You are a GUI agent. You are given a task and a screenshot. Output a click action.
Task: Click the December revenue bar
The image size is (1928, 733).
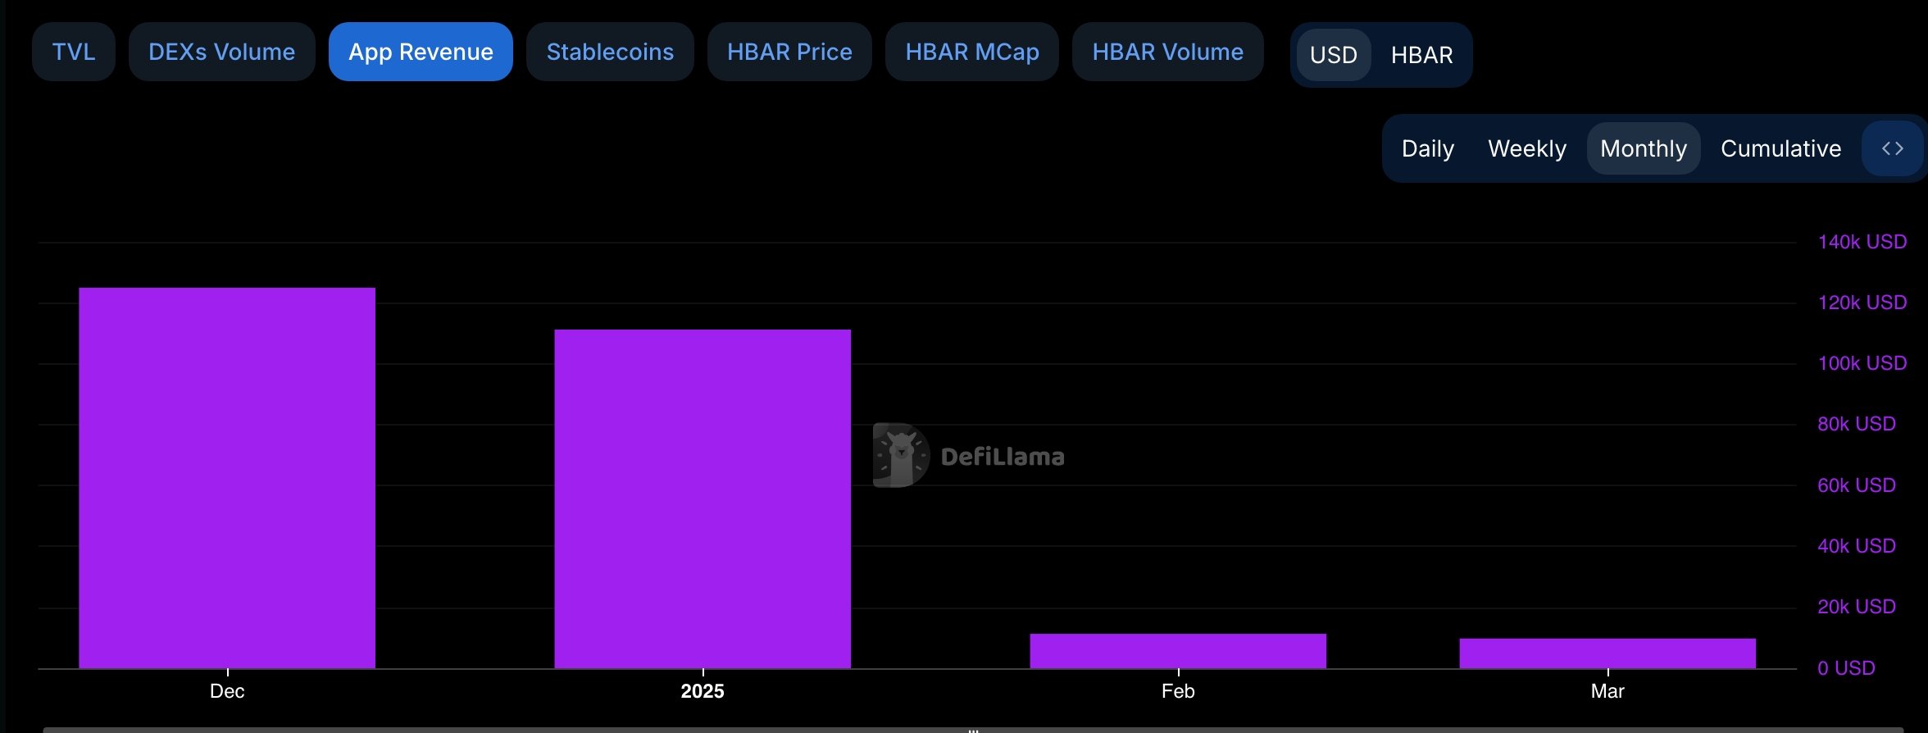click(x=227, y=478)
